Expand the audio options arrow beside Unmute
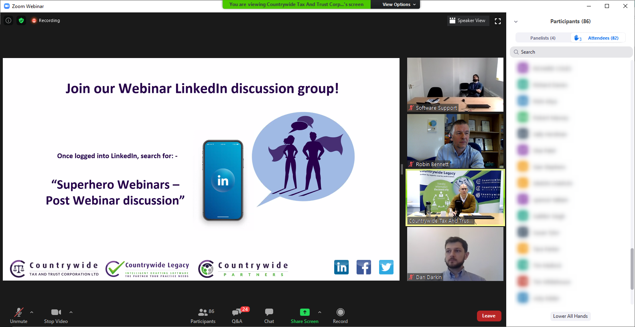 pyautogui.click(x=32, y=312)
